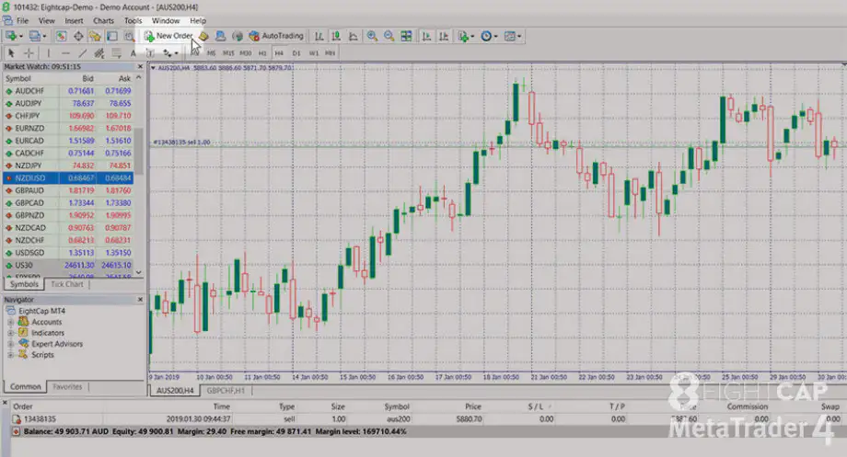Image resolution: width=847 pixels, height=457 pixels.
Task: Select the text label 'A' tool
Action: point(133,53)
